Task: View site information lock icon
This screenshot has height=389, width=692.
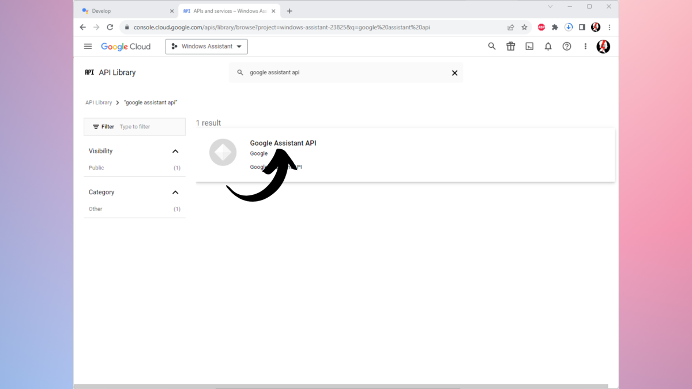Action: [x=126, y=27]
